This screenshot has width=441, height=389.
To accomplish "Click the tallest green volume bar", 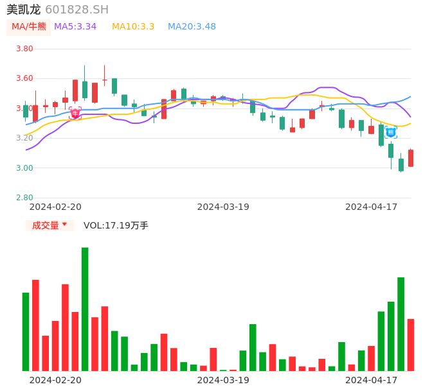I will click(85, 309).
